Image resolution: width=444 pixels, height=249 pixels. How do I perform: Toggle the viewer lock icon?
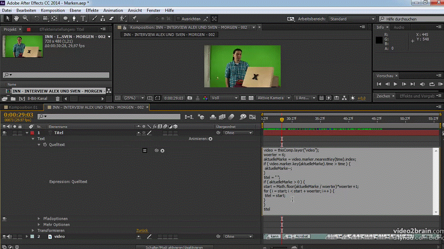(x=125, y=27)
